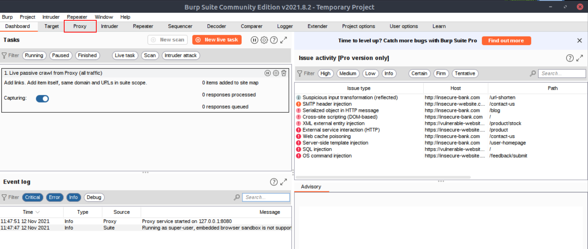Click the info icon for Suspicious input transformation
Screen dimensions: 588x249
click(x=298, y=98)
